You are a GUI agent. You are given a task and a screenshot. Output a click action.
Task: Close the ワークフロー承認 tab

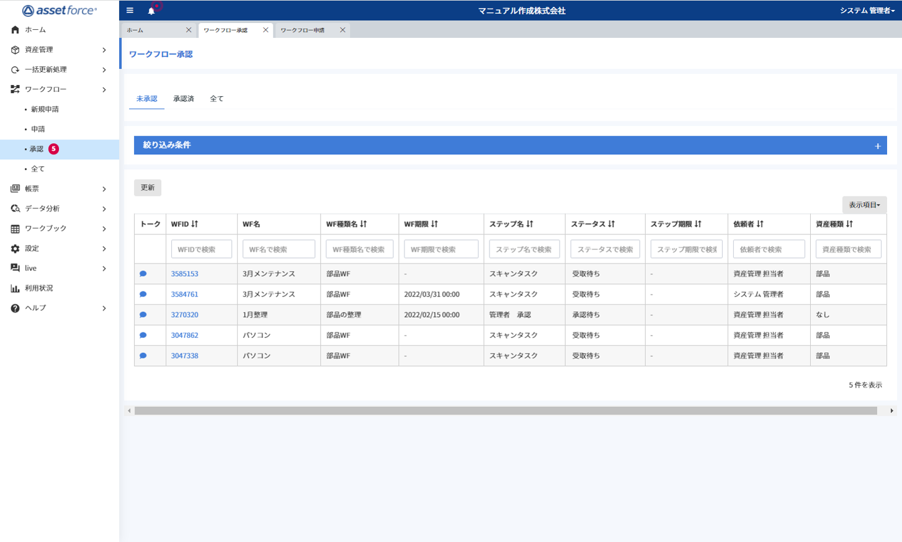click(x=266, y=30)
